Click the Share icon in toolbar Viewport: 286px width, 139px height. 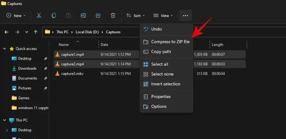pos(98,15)
